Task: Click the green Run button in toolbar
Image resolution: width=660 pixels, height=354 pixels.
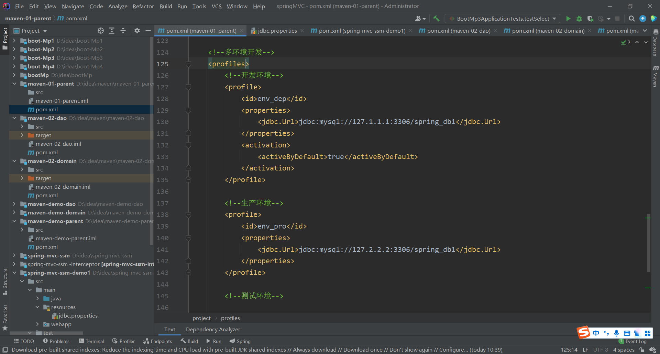Action: [568, 19]
